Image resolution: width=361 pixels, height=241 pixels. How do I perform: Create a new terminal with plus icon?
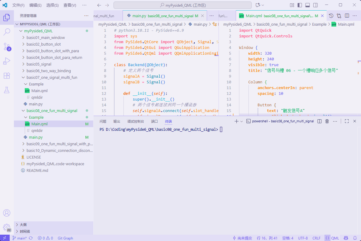[x=236, y=121]
